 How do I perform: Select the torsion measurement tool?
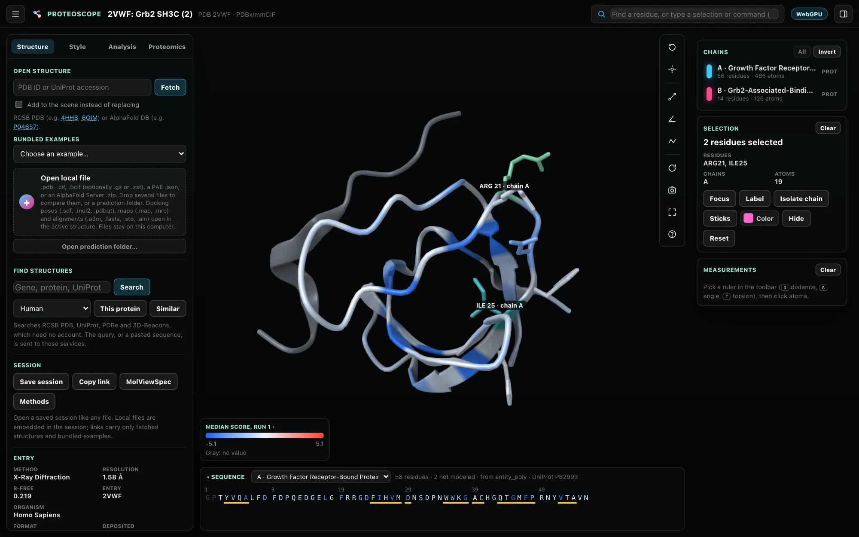click(672, 141)
